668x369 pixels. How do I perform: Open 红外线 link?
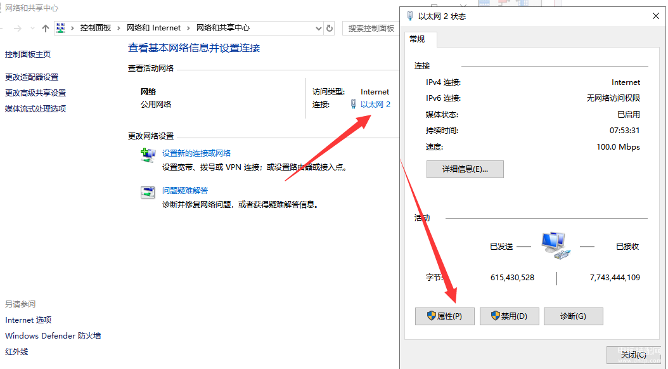tap(16, 351)
